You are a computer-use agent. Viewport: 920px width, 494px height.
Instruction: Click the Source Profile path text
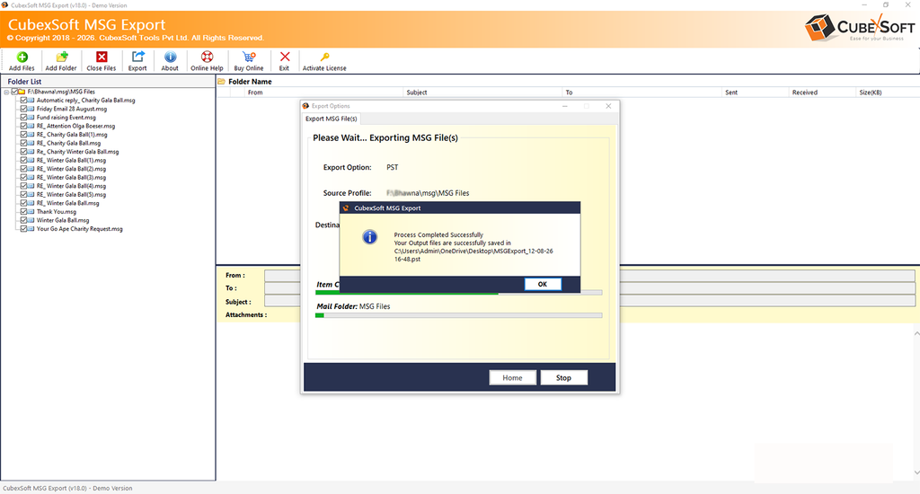428,193
